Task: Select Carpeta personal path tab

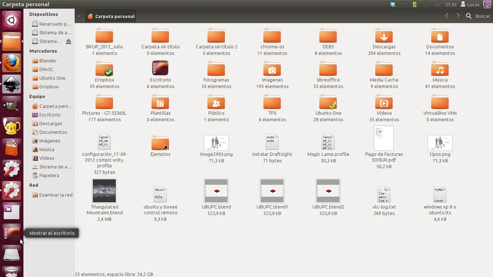Action: pyautogui.click(x=111, y=16)
